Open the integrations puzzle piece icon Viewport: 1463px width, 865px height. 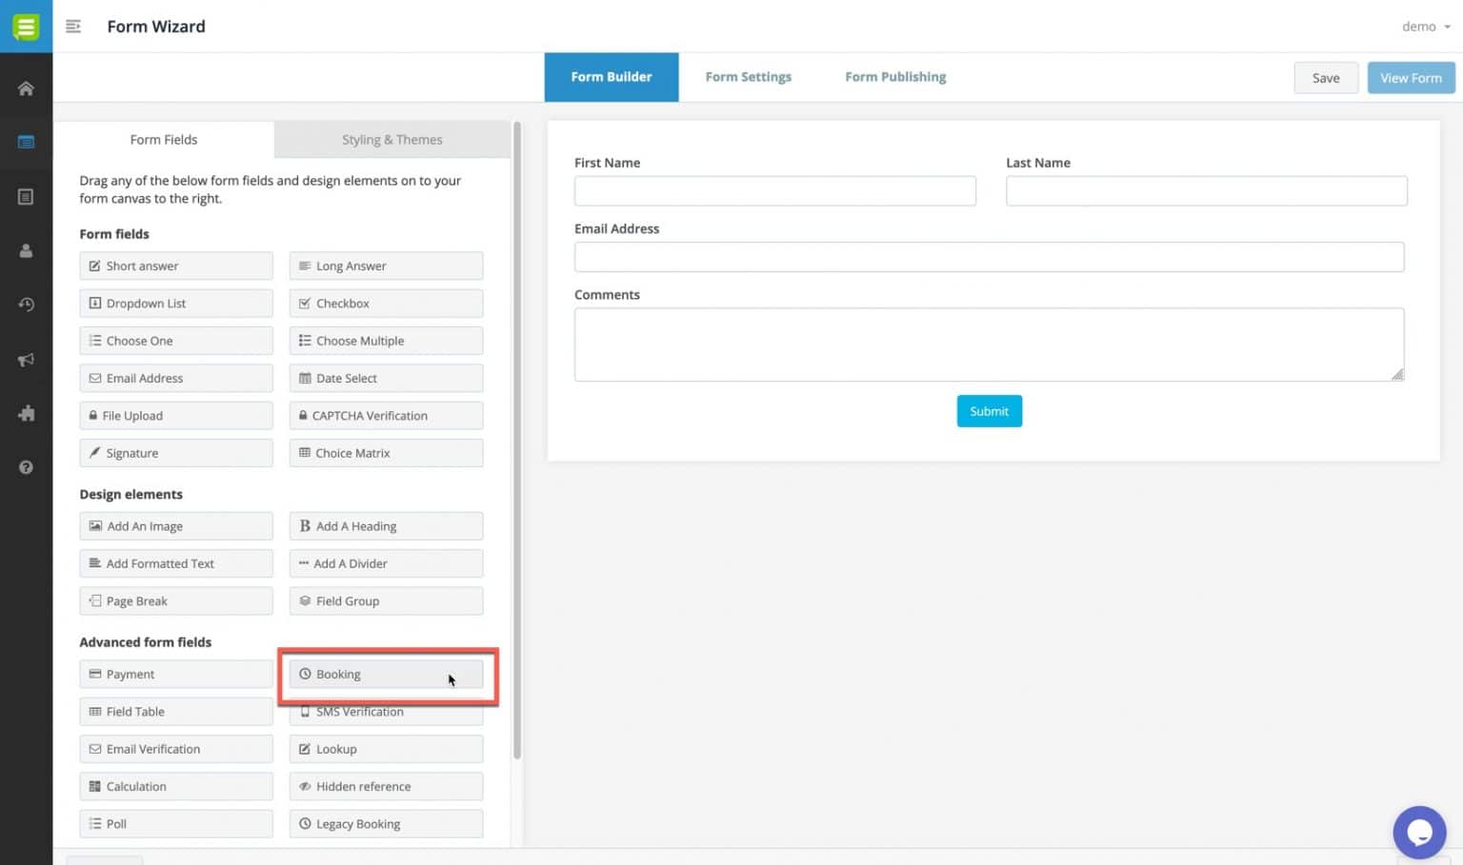point(26,413)
